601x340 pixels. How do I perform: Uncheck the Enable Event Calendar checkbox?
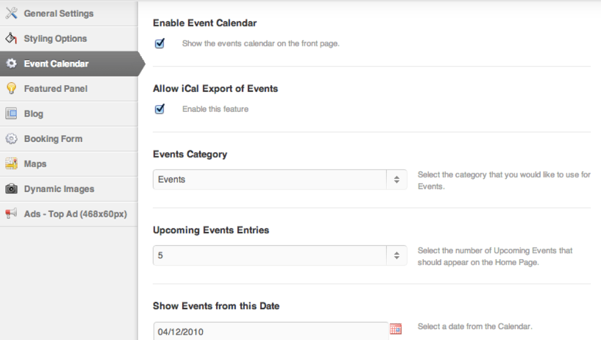pyautogui.click(x=160, y=43)
